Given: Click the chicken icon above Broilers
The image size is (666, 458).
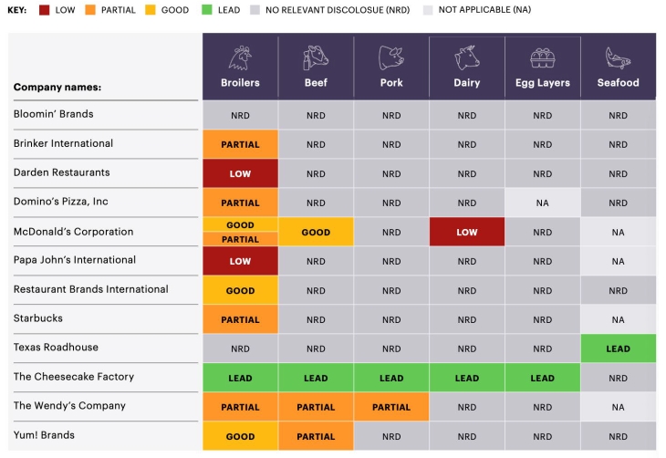Looking at the screenshot, I should click(x=240, y=59).
